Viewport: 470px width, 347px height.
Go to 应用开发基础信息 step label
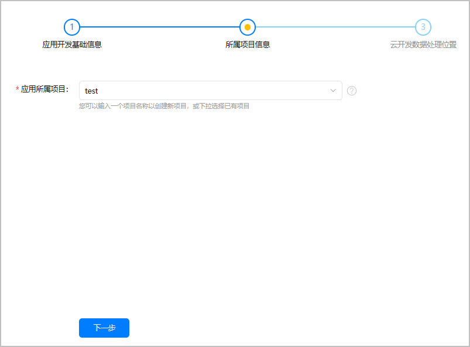pyautogui.click(x=72, y=44)
